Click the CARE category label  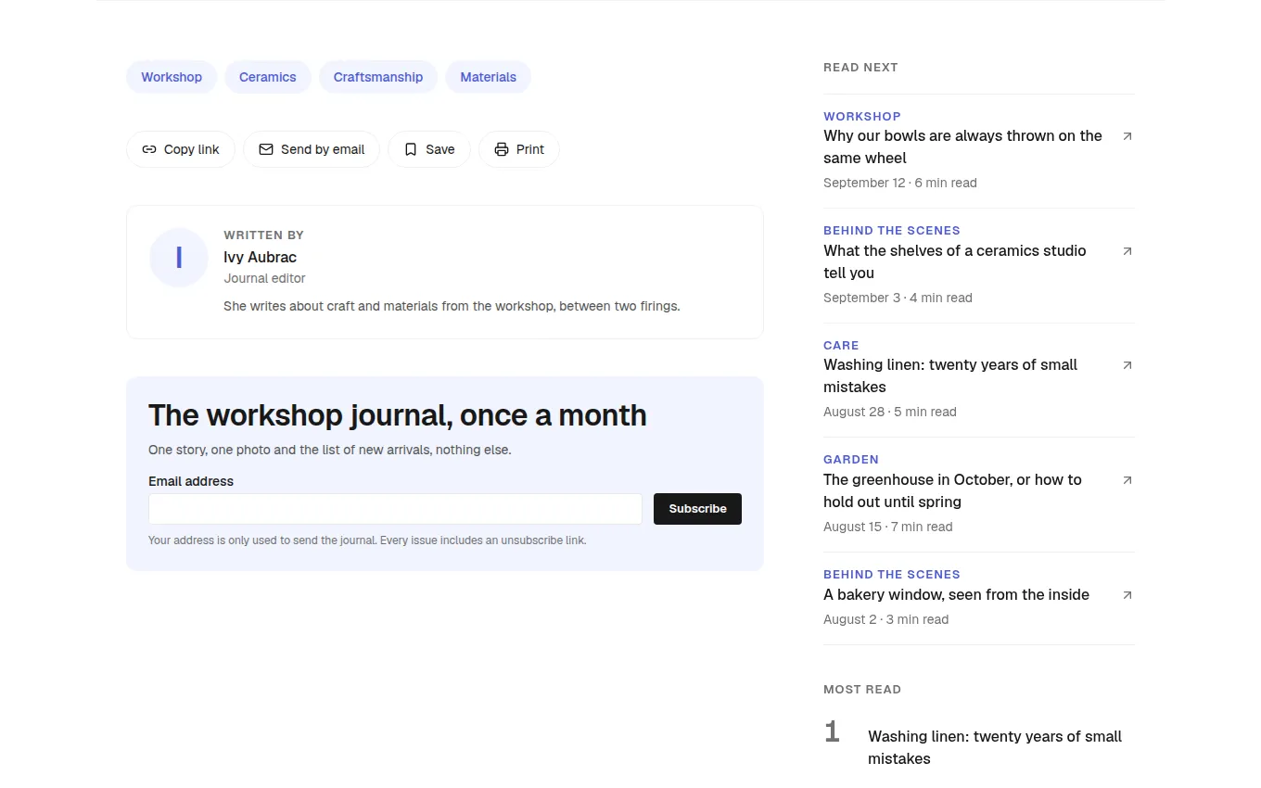tap(841, 345)
